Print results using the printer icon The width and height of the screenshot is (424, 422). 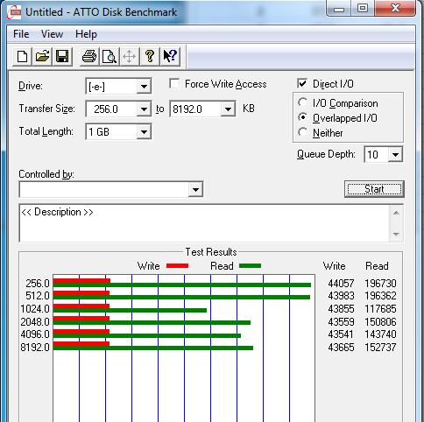coord(89,56)
